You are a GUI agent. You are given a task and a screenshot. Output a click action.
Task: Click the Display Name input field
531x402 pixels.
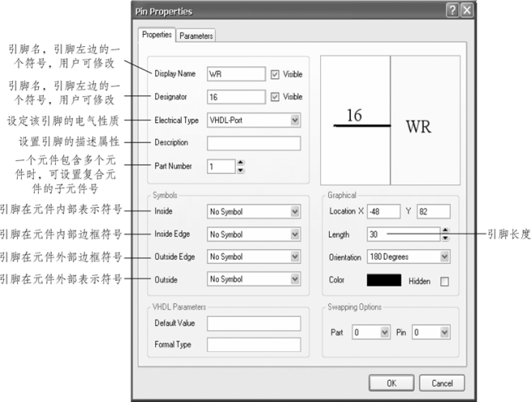tap(236, 74)
